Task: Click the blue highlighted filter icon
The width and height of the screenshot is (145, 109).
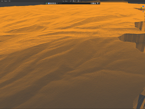Action: (49, 3)
